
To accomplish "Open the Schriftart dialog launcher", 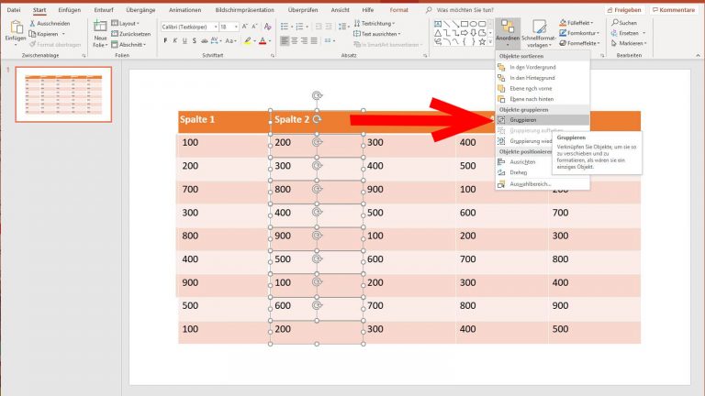I will pos(273,56).
